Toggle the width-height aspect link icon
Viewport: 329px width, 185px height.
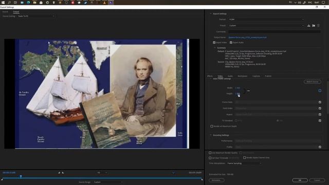click(248, 91)
